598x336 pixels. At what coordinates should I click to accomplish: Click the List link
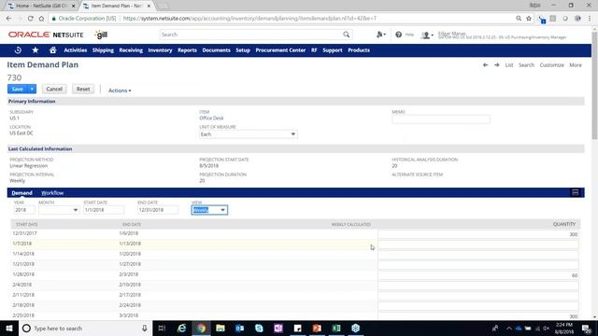[x=509, y=65]
